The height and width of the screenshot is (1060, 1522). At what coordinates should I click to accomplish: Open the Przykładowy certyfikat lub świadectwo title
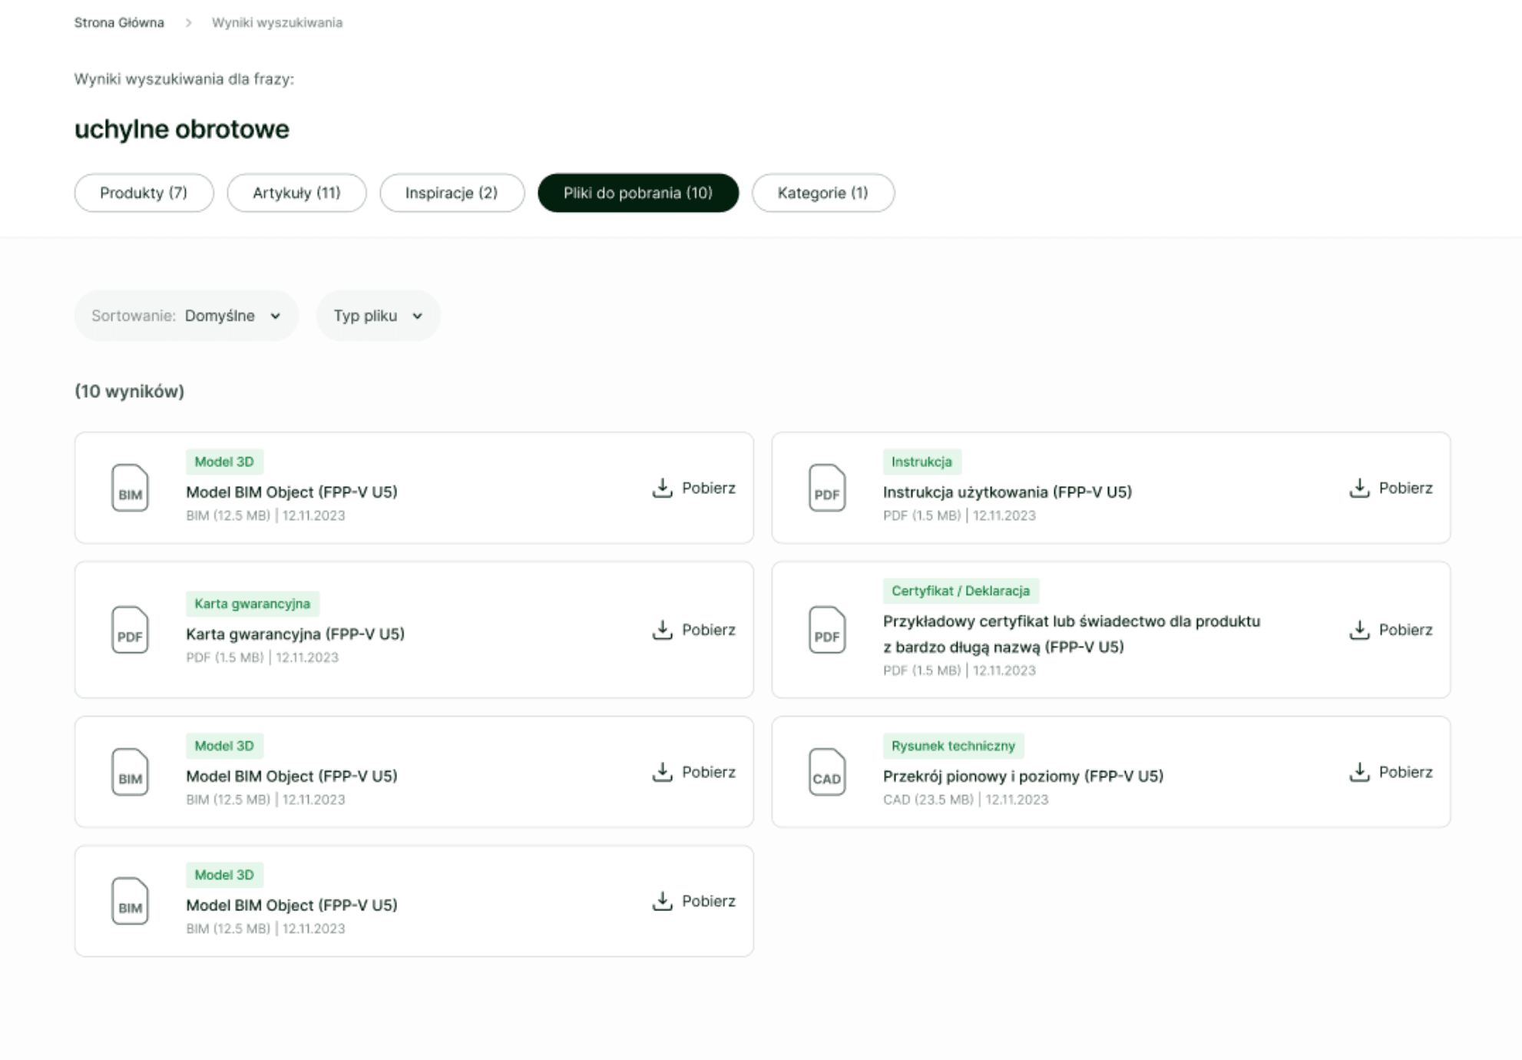tap(1071, 634)
